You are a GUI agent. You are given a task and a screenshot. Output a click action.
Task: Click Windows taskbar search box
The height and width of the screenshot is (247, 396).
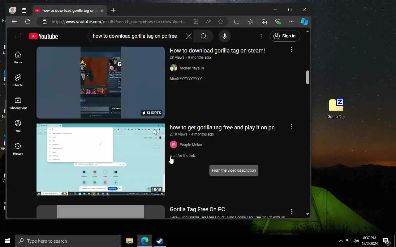(68, 241)
